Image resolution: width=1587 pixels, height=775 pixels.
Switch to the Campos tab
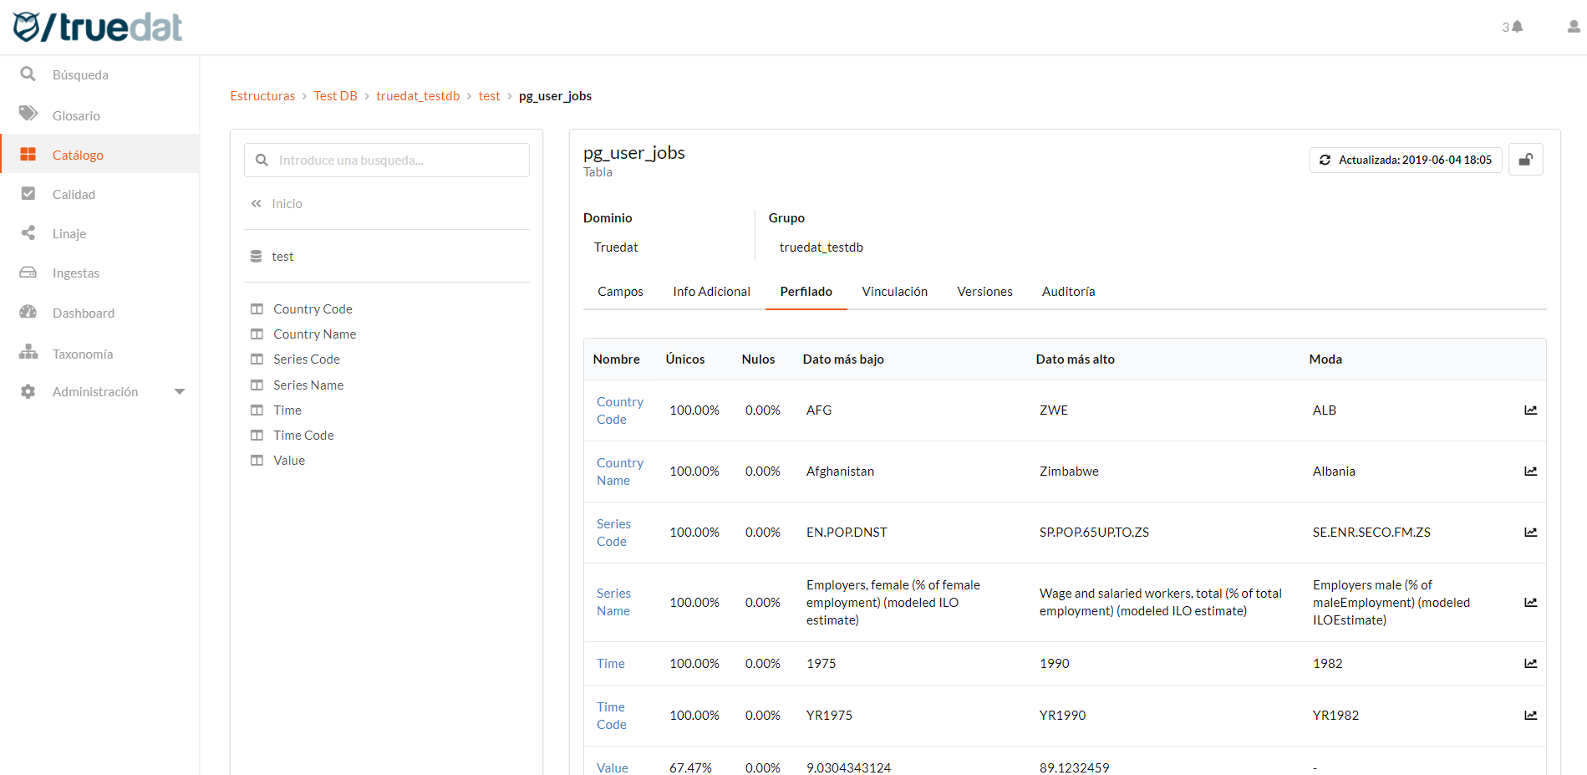(619, 291)
